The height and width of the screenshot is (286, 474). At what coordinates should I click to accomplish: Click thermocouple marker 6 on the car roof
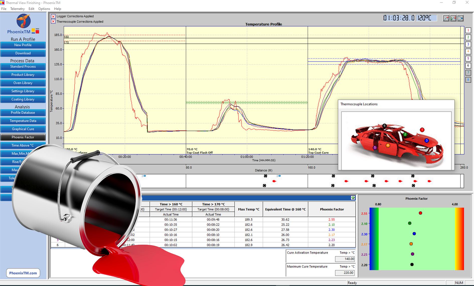coord(384,126)
